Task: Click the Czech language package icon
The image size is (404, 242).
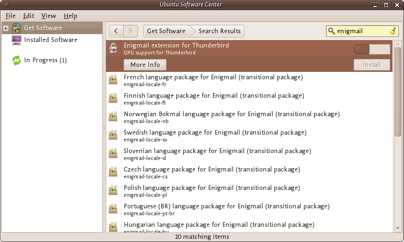Action: click(x=113, y=172)
